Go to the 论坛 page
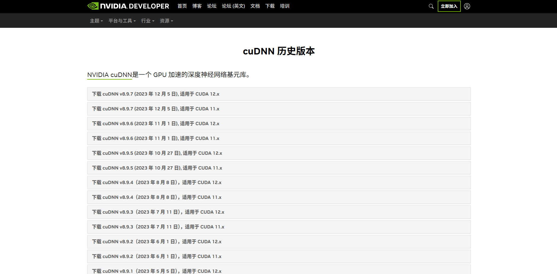The width and height of the screenshot is (557, 274). coord(212,6)
